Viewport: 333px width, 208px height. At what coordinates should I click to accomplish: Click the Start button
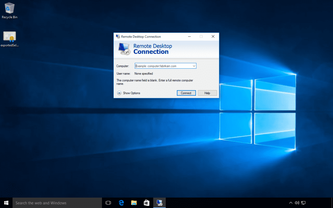tap(6, 202)
